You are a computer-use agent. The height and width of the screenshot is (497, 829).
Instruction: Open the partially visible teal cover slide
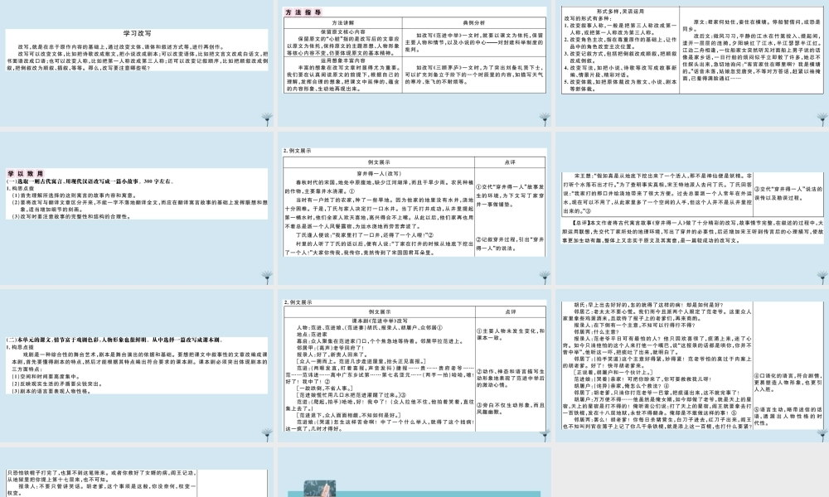coord(414,472)
